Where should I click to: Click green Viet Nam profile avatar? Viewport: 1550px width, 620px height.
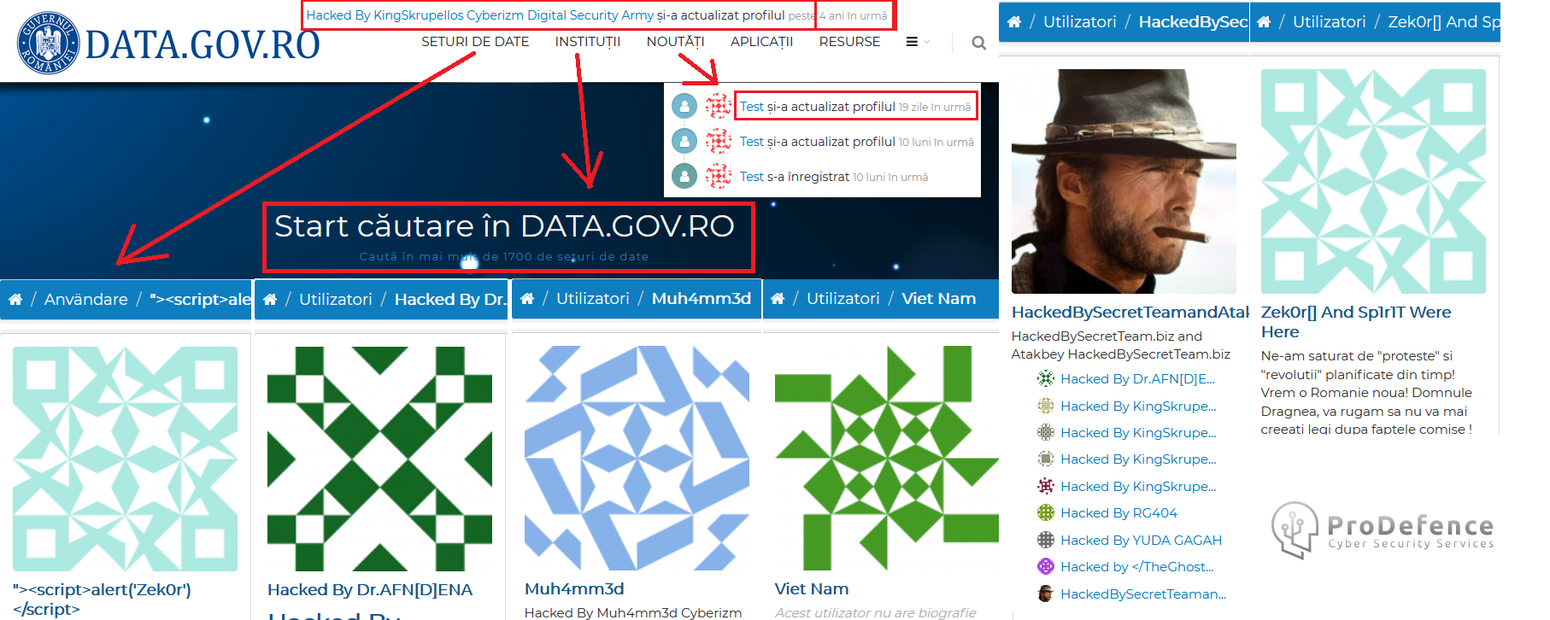click(887, 458)
